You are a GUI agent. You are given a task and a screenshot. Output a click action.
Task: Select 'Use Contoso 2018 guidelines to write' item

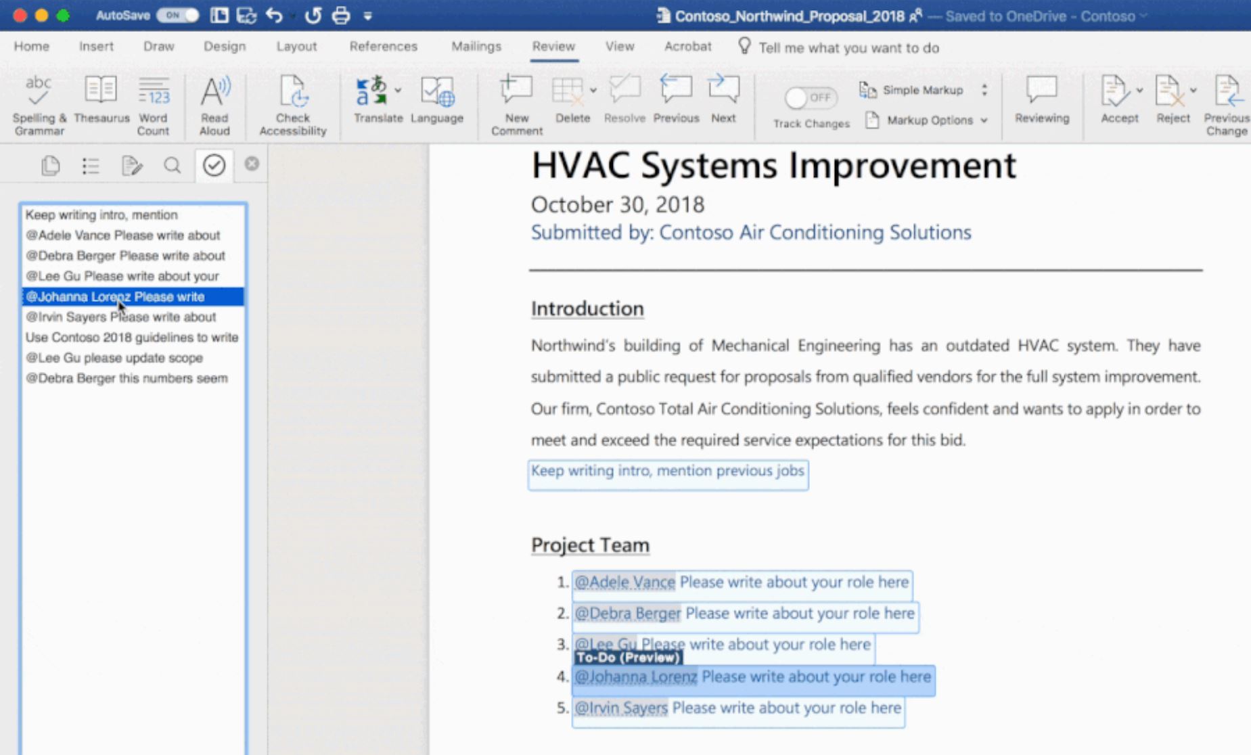coord(133,337)
